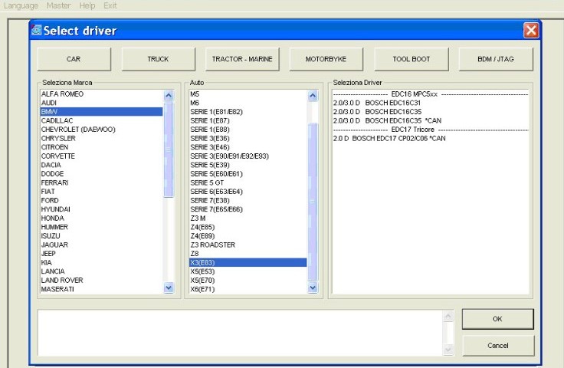
Task: Click the Select driver window title icon
Action: (x=37, y=30)
